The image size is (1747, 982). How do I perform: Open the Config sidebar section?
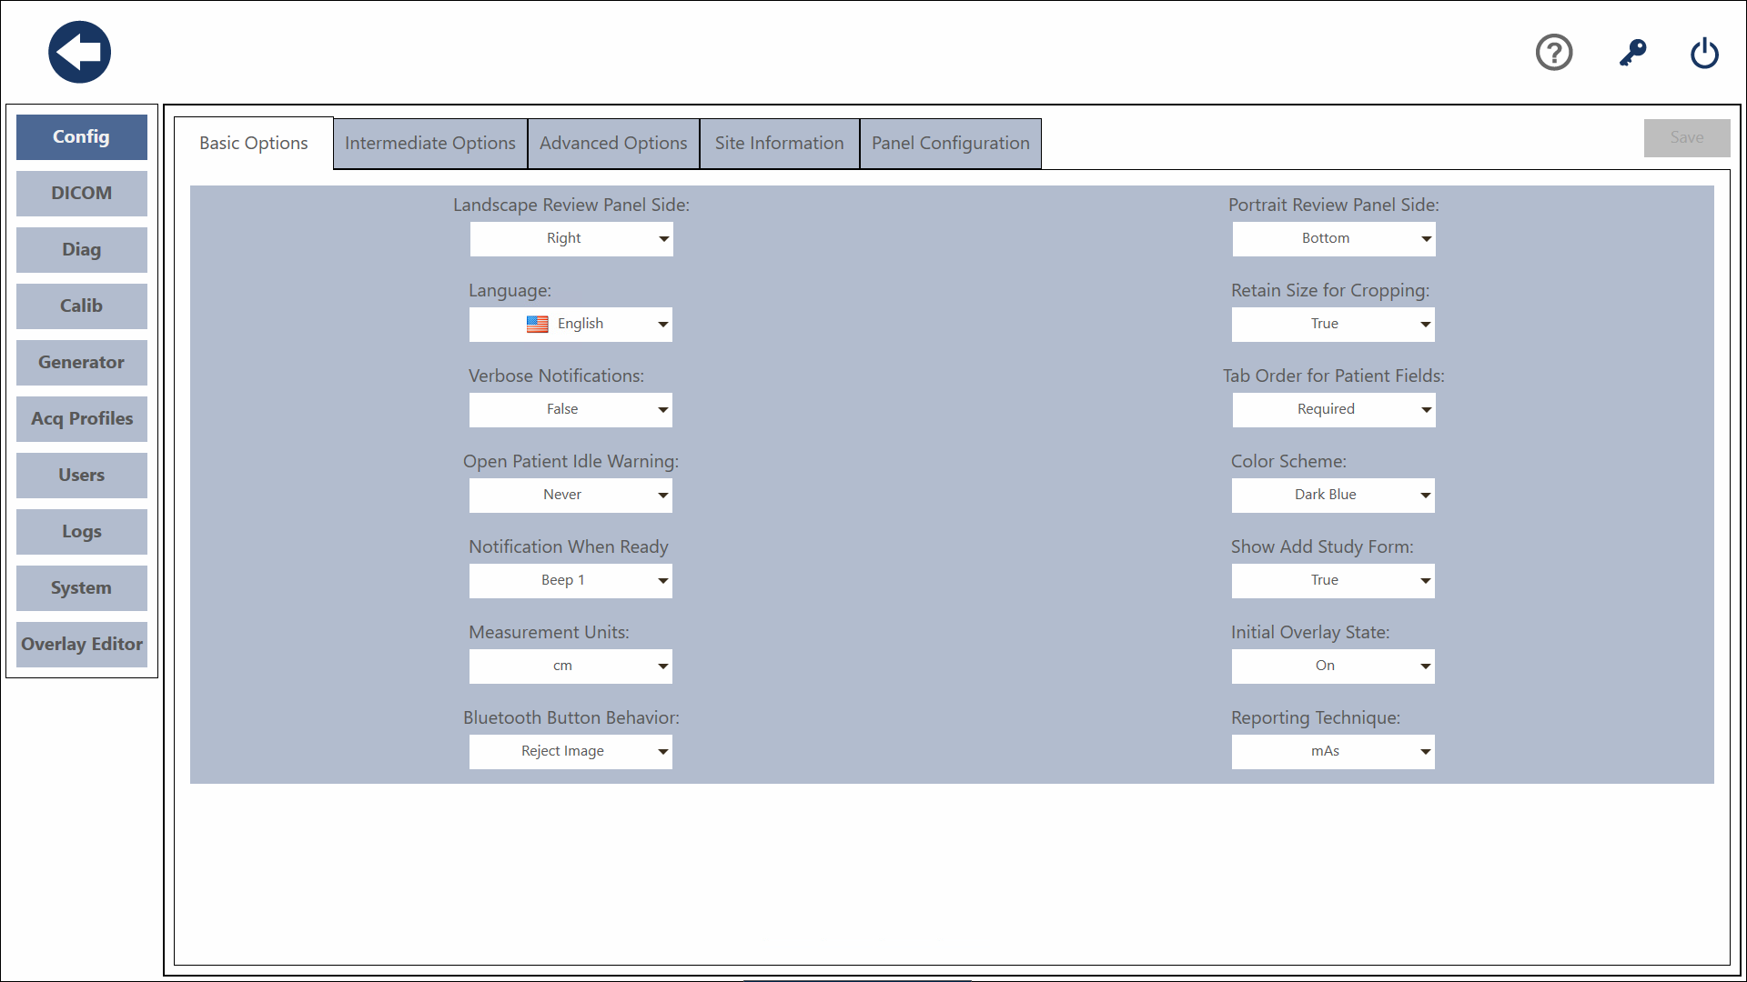click(82, 137)
